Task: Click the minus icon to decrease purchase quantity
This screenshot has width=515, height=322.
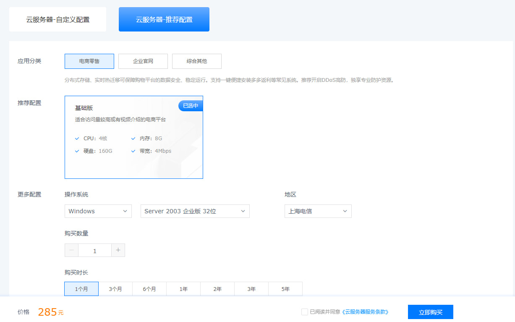Action: coord(71,250)
